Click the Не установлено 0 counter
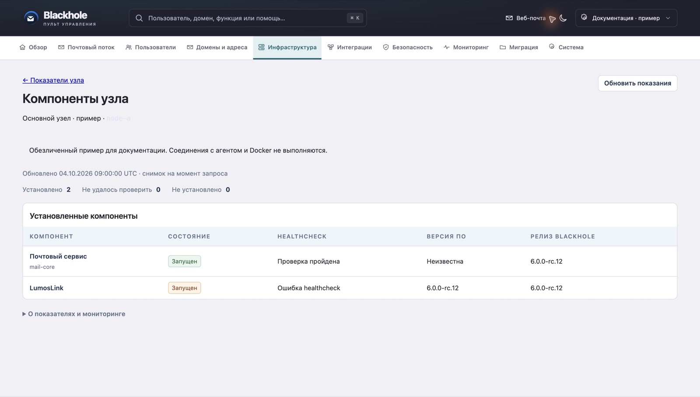 (201, 190)
